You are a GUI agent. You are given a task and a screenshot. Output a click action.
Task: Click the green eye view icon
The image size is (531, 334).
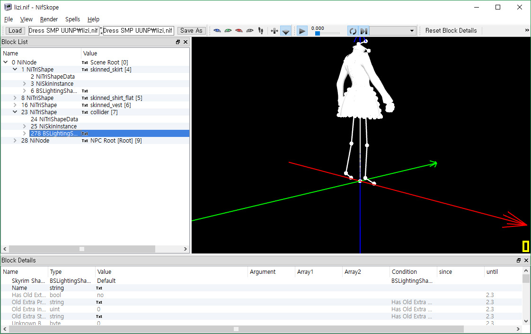tap(228, 30)
